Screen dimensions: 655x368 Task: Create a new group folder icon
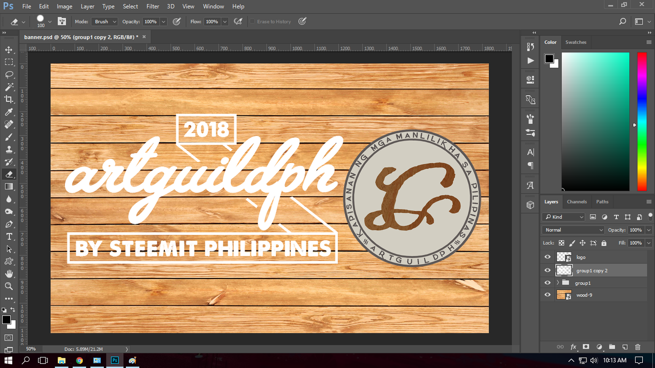click(612, 347)
